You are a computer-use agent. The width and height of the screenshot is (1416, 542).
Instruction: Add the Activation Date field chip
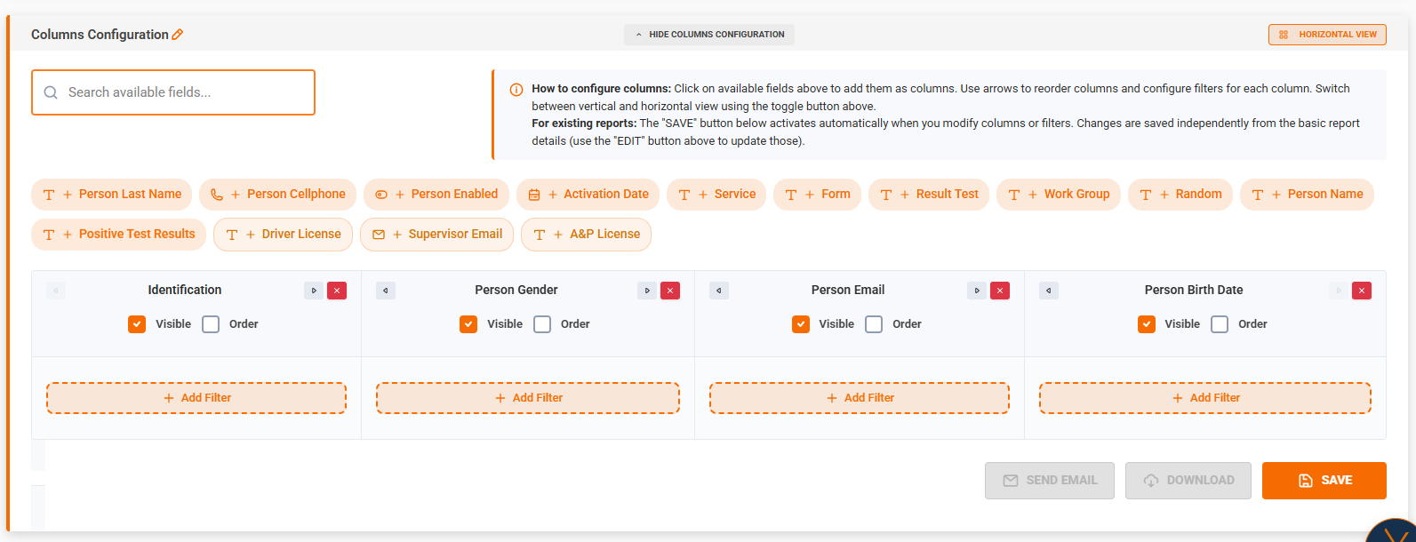click(x=588, y=195)
